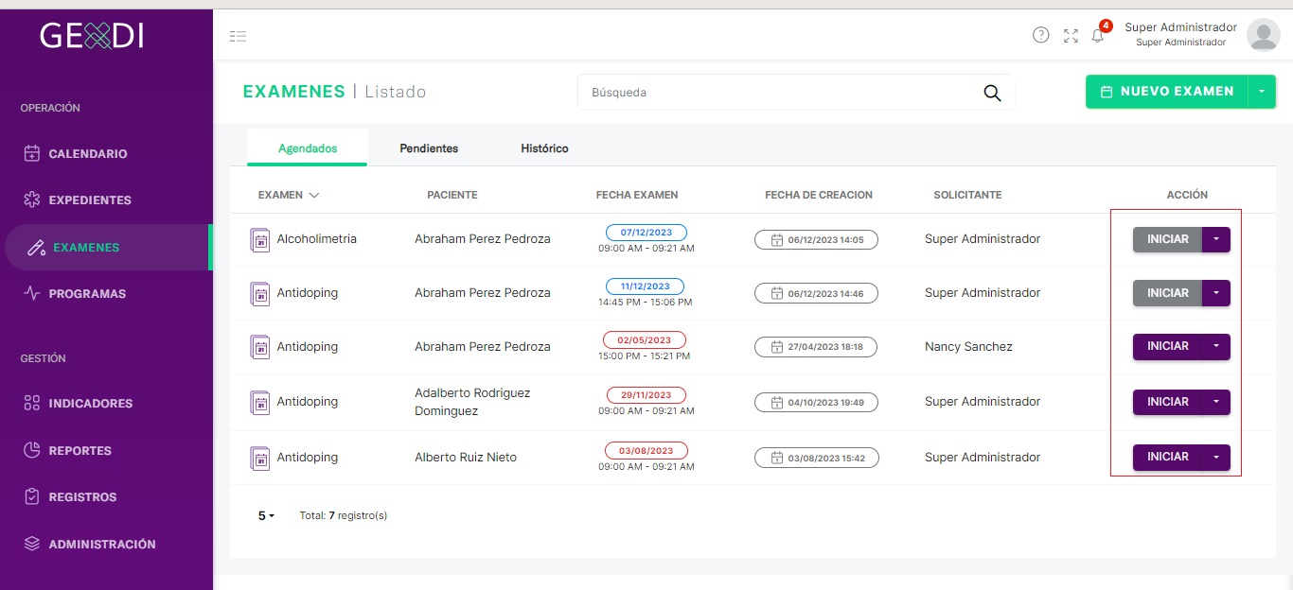Viewport: 1293px width, 590px height.
Task: Click calendar icon in 03/08/2023 15:42 creation date
Action: [x=777, y=458]
